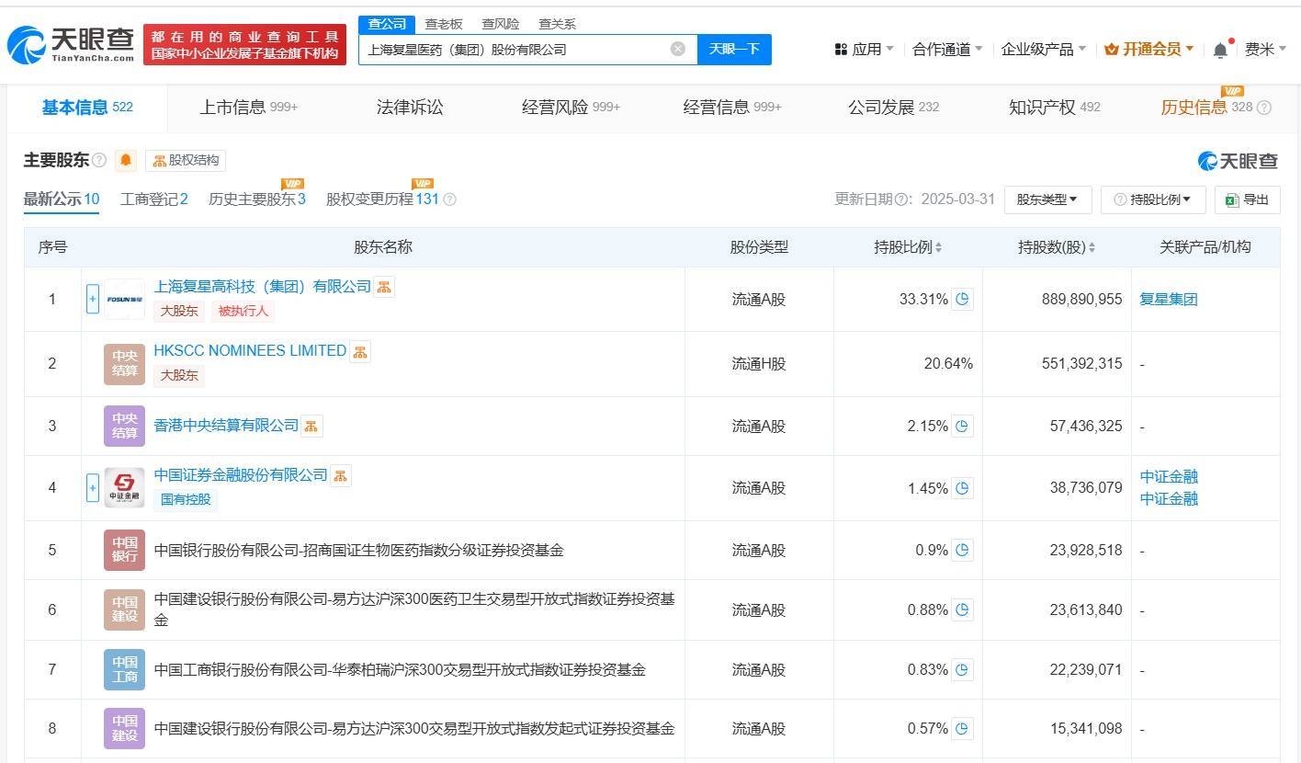Open the 企业级产品 dropdown menu
The image size is (1301, 763).
(1043, 50)
